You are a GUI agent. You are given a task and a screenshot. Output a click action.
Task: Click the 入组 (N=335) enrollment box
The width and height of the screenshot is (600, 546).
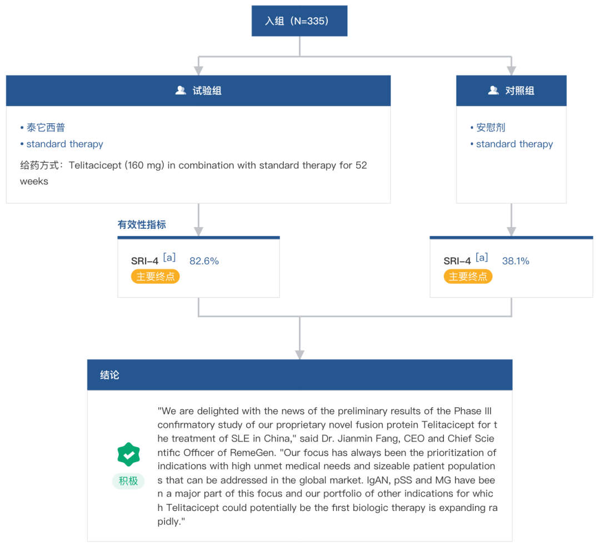[x=299, y=21]
